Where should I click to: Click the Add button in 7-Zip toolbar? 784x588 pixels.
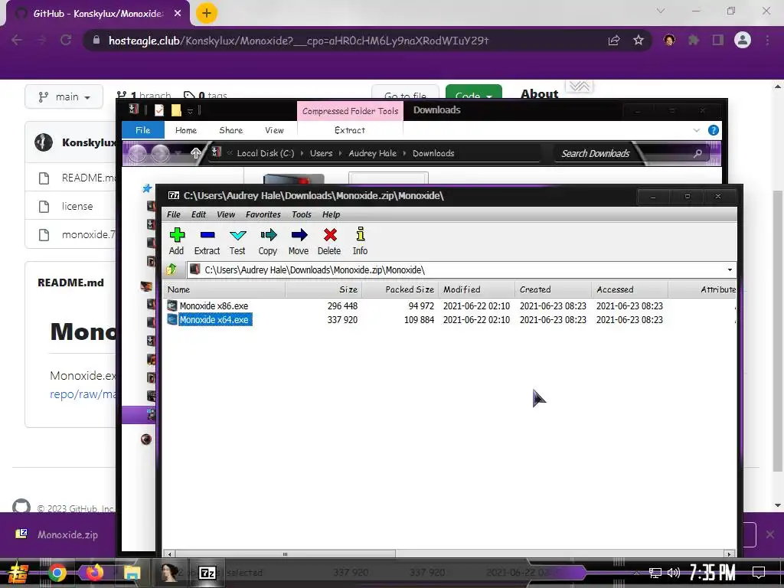click(177, 241)
